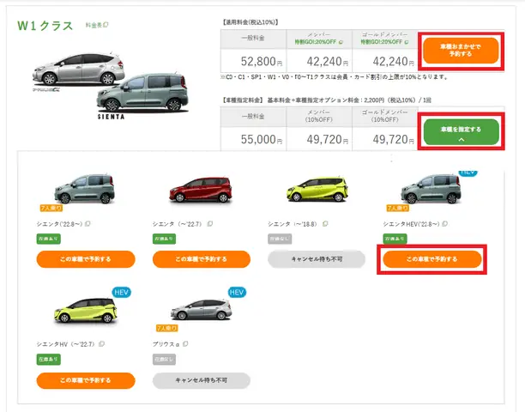
Task: Click 在庫なし badge under シエンタ(~'18.8)
Action: tap(280, 239)
